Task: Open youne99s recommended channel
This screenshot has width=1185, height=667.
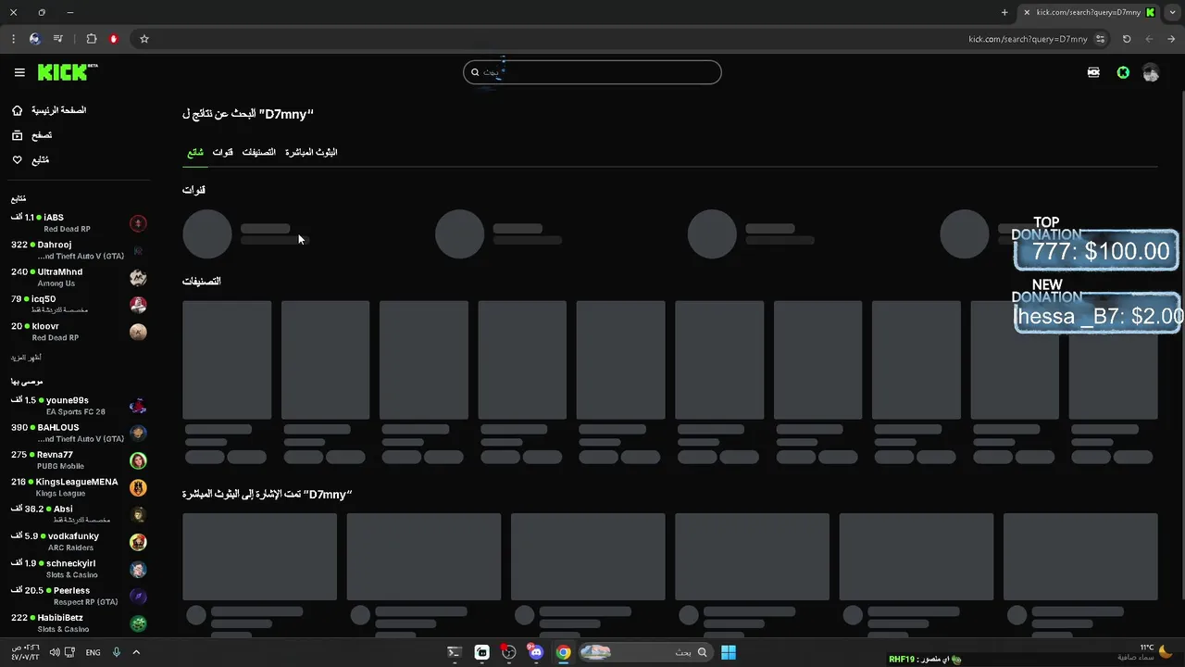Action: (x=79, y=406)
